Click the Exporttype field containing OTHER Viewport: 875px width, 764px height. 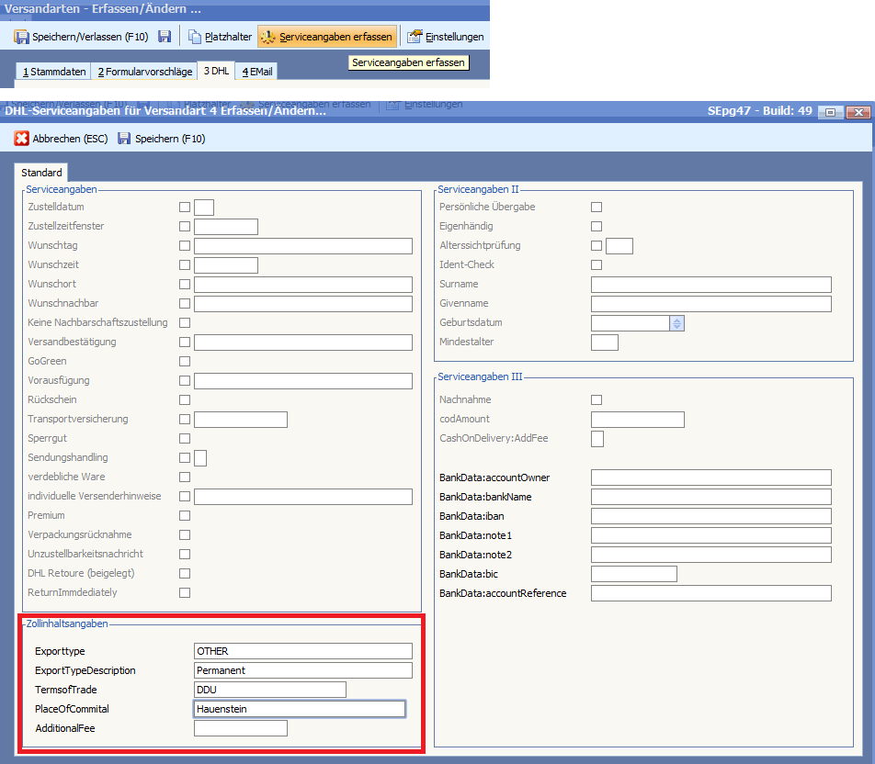302,651
